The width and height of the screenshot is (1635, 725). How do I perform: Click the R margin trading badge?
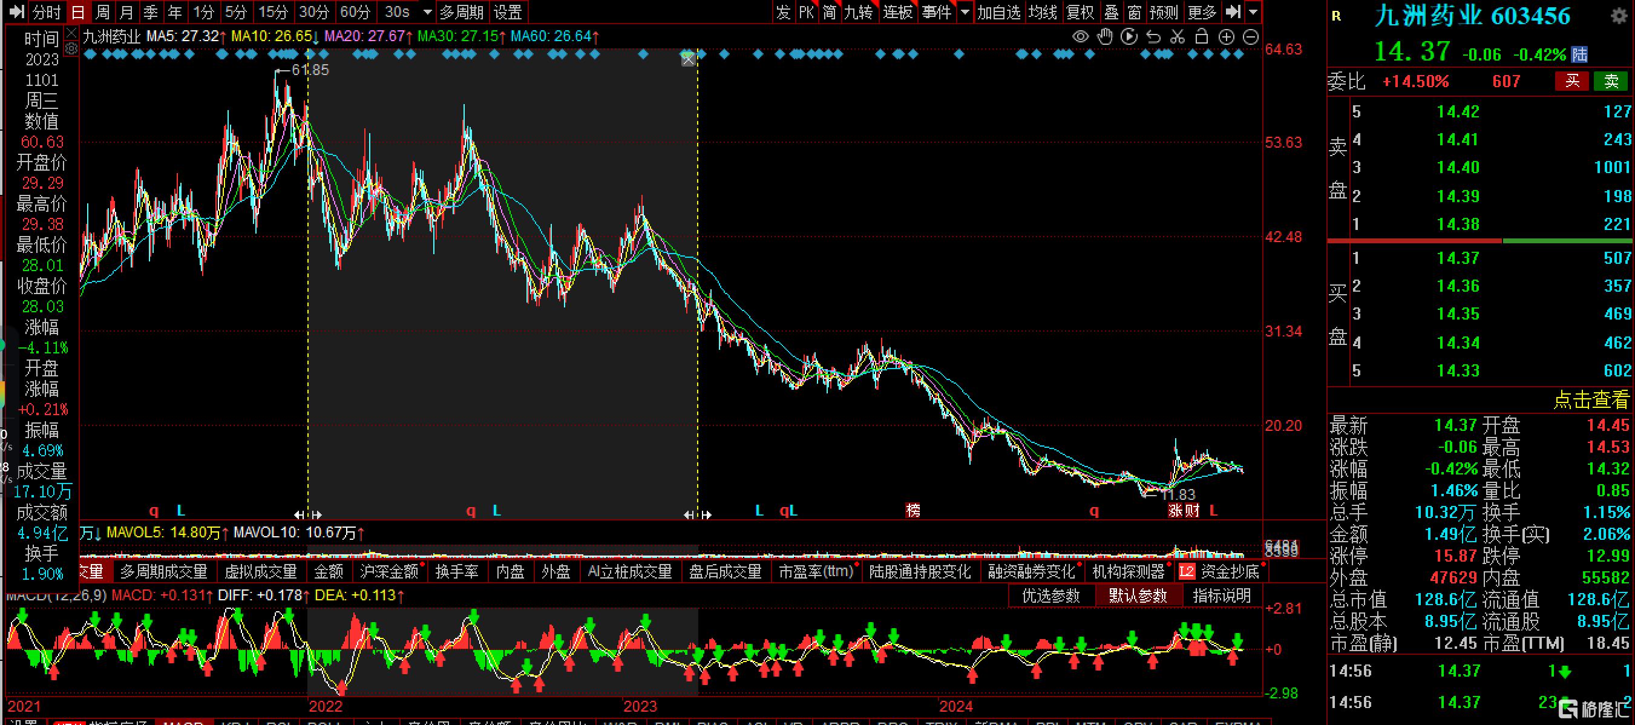[x=1336, y=16]
